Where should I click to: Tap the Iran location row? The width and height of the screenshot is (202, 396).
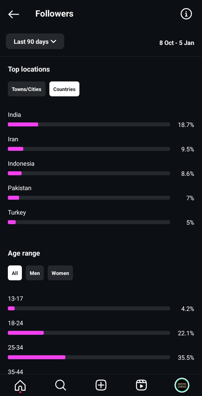pyautogui.click(x=101, y=144)
